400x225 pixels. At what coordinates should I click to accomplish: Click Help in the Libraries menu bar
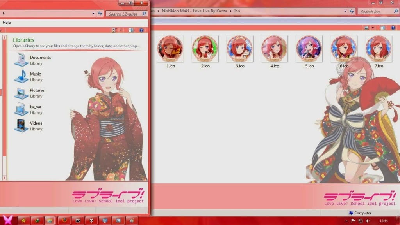[7, 22]
